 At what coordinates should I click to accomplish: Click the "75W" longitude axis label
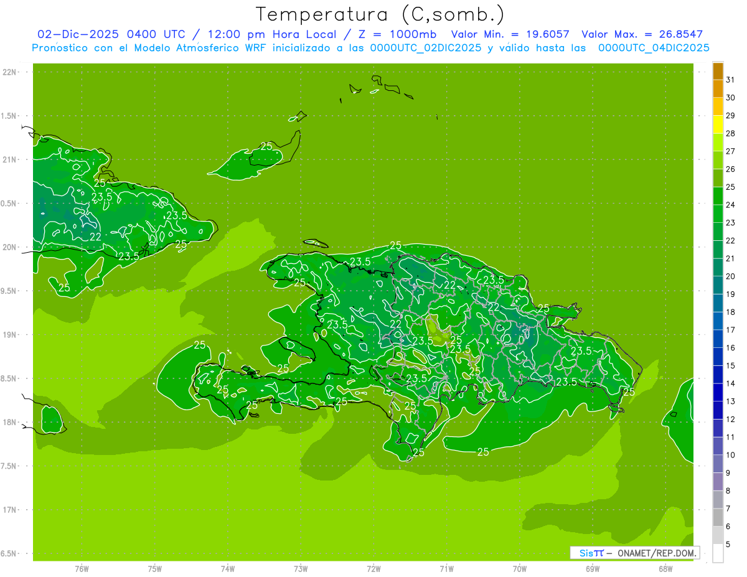(x=155, y=569)
